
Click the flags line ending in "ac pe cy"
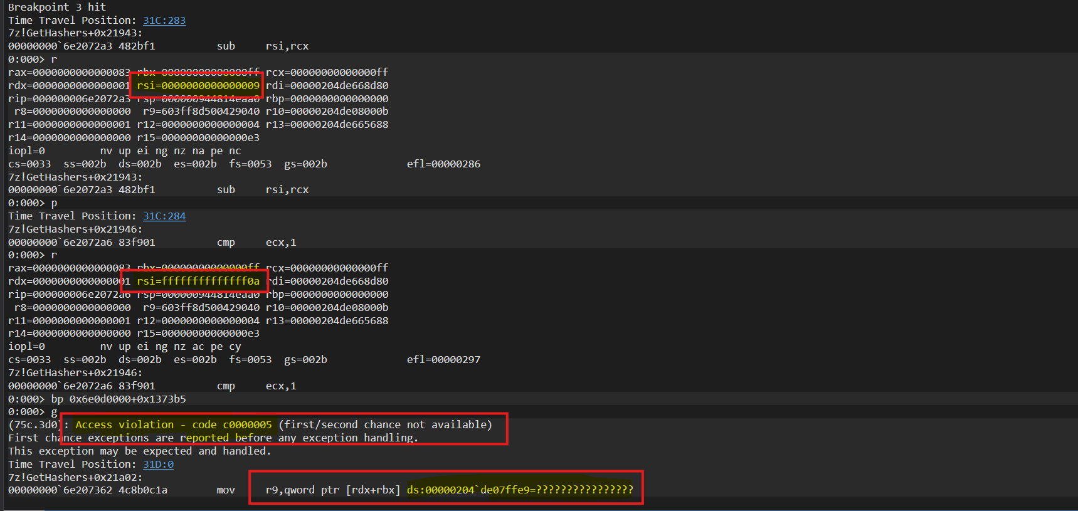point(124,346)
